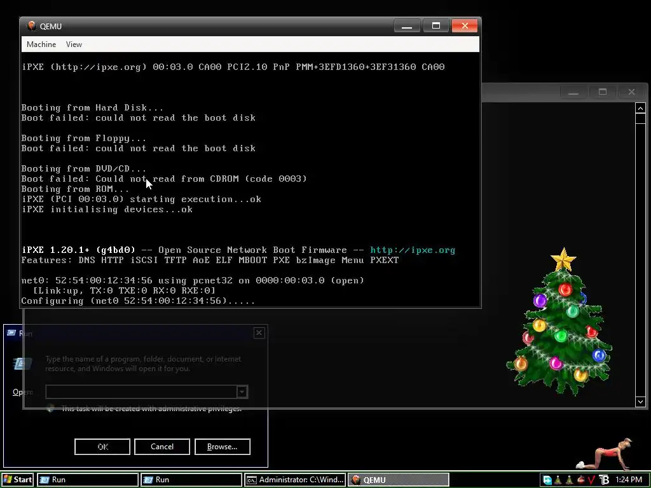
Task: Click the animated figure above the system tray
Action: pos(605,454)
